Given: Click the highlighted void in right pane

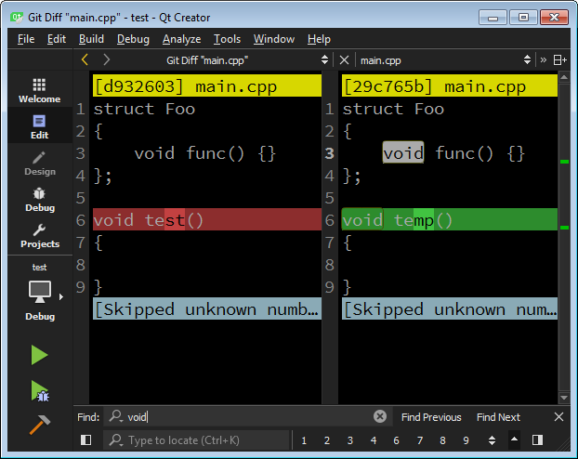Looking at the screenshot, I should coord(403,152).
